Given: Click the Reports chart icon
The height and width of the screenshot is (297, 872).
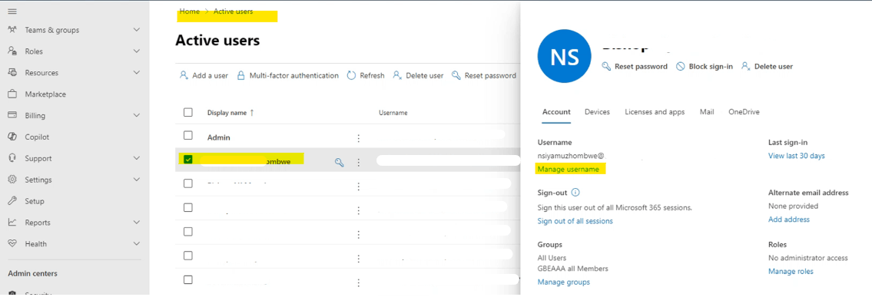Looking at the screenshot, I should 12,222.
